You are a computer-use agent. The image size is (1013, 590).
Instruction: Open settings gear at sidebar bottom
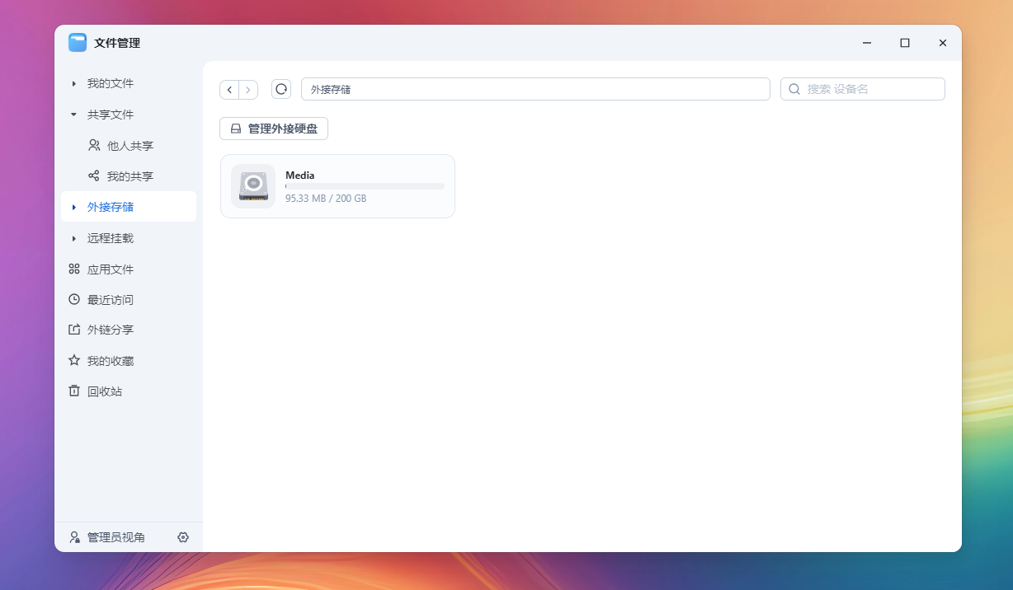(183, 537)
